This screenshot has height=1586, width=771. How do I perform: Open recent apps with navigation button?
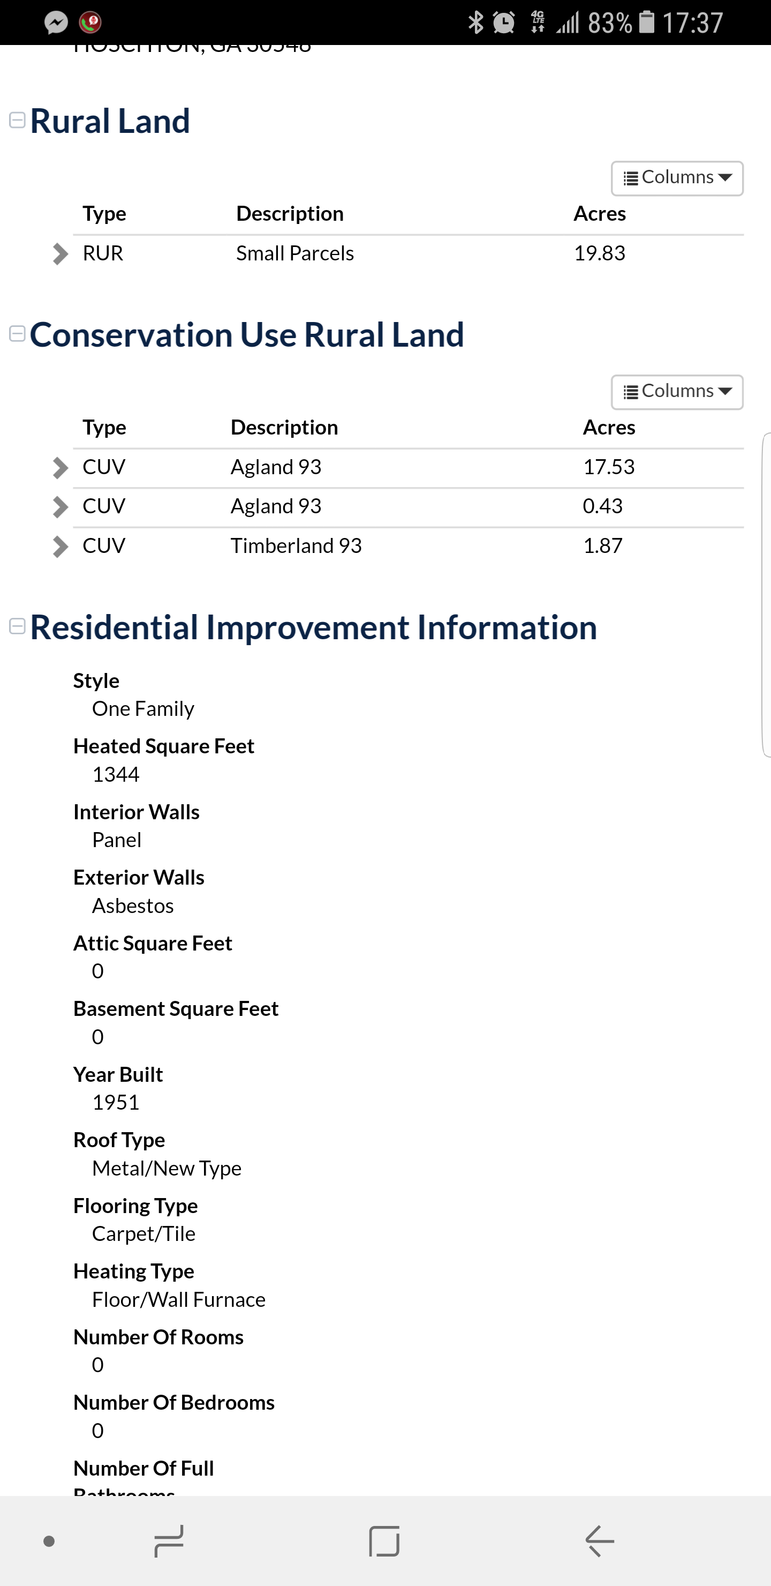coord(169,1541)
